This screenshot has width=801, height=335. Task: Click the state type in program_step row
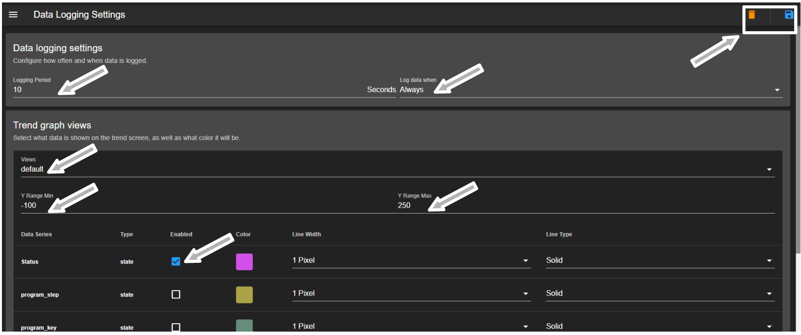pyautogui.click(x=127, y=295)
